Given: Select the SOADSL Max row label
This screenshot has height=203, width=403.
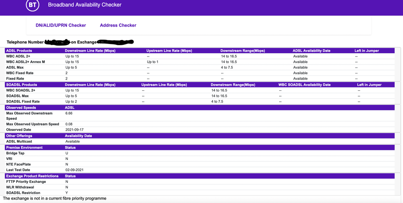Looking at the screenshot, I should (17, 96).
